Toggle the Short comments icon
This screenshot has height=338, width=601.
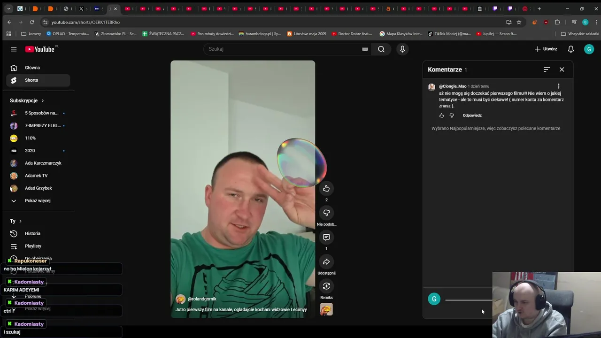pyautogui.click(x=326, y=237)
